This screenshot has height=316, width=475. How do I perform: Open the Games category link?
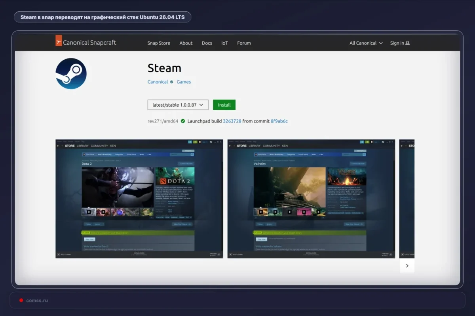[x=184, y=82]
